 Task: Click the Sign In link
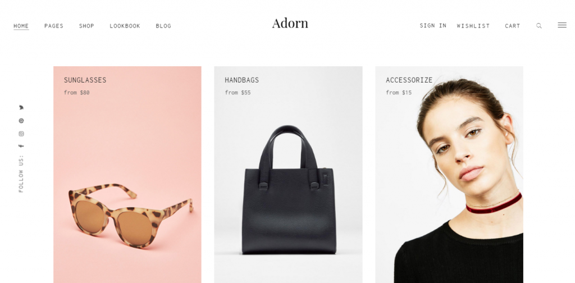[433, 26]
